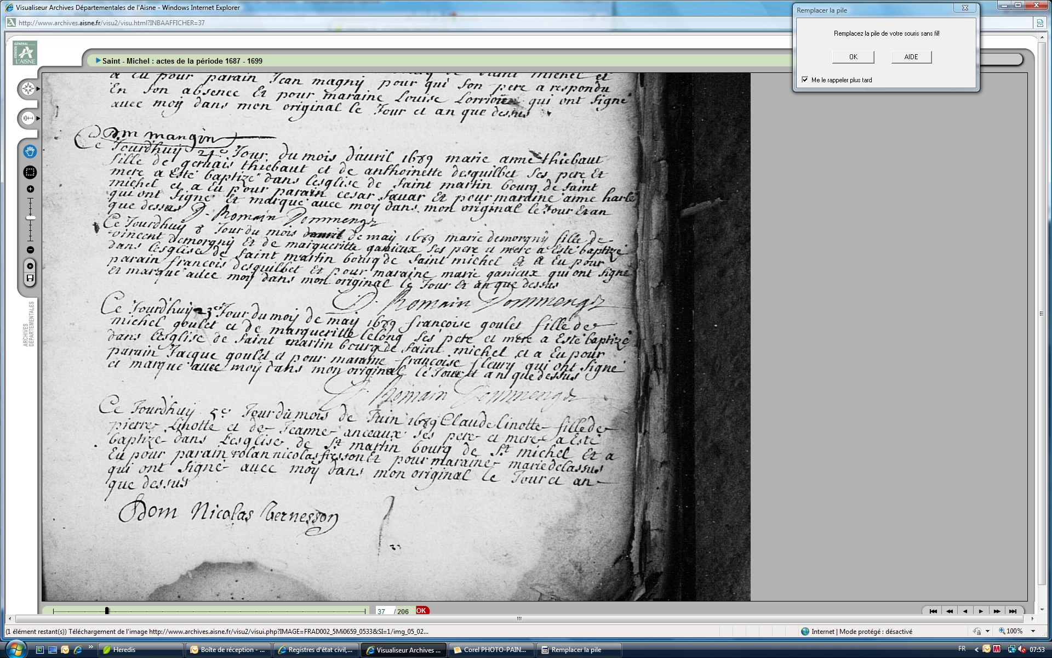Click the minus zoom-out button
Image resolution: width=1052 pixels, height=658 pixels.
[30, 250]
